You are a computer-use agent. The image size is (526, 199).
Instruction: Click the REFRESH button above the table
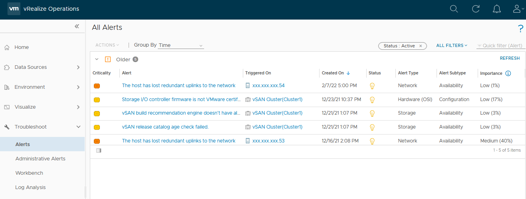510,58
